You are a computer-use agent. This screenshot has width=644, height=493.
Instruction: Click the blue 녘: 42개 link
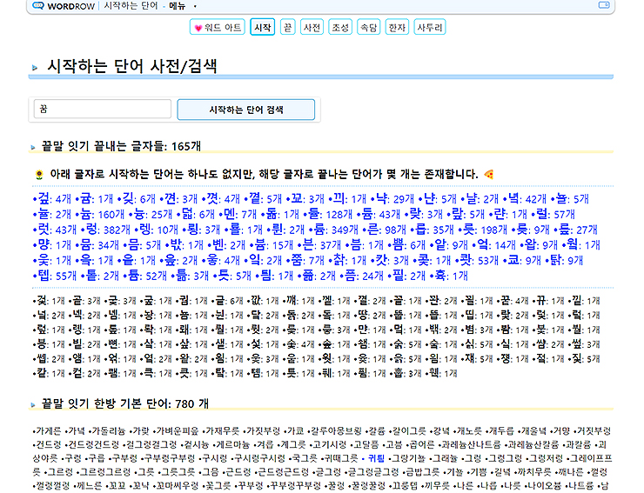click(x=527, y=199)
